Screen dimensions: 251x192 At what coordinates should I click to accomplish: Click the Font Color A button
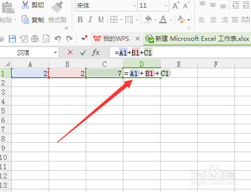pyautogui.click(x=163, y=19)
